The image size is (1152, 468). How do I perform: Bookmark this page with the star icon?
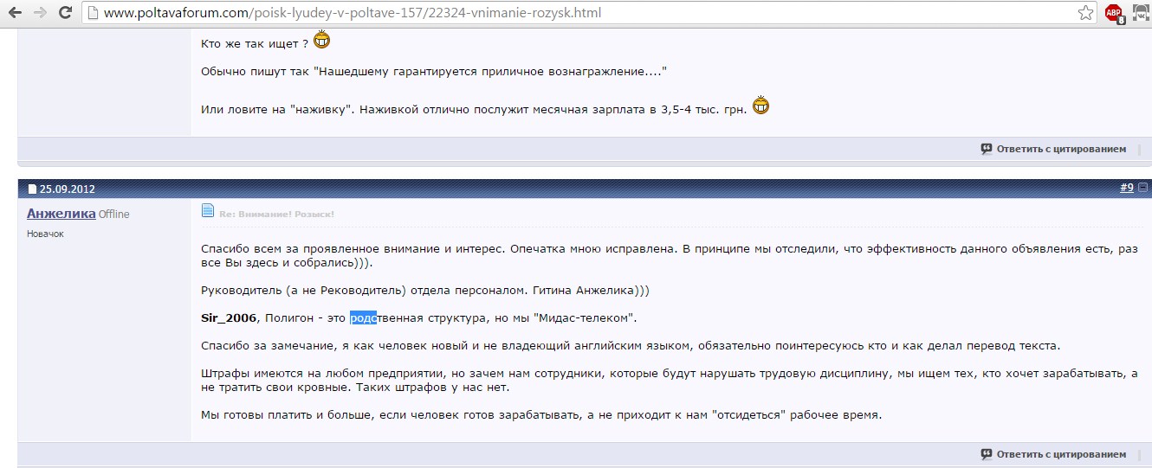pos(1085,13)
